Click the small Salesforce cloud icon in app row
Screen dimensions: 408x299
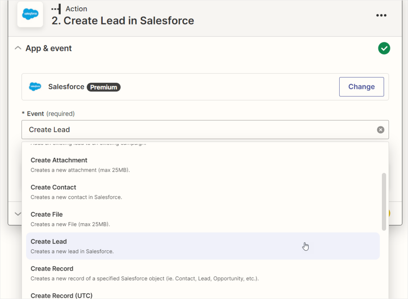pyautogui.click(x=35, y=87)
